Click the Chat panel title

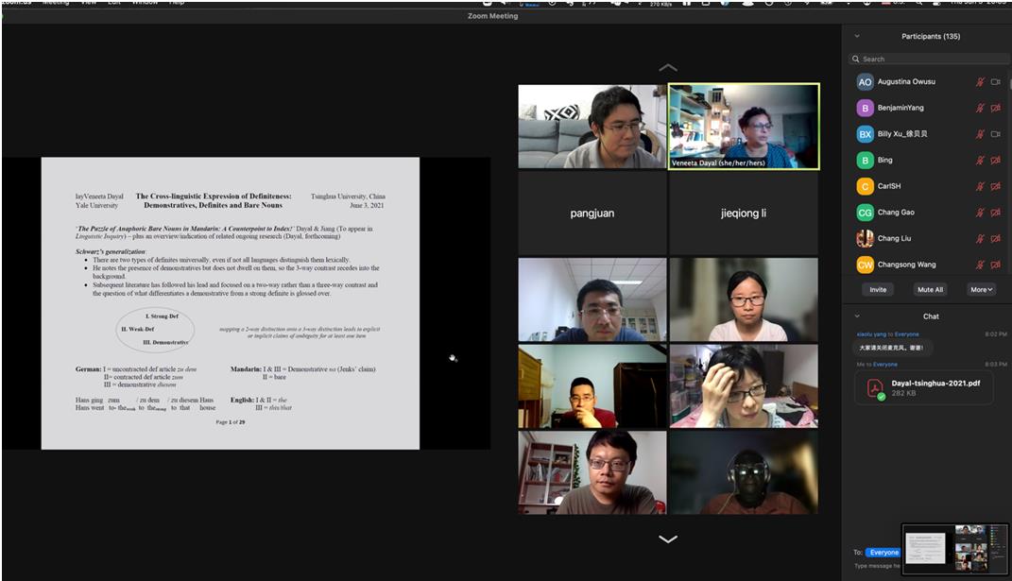coord(931,316)
